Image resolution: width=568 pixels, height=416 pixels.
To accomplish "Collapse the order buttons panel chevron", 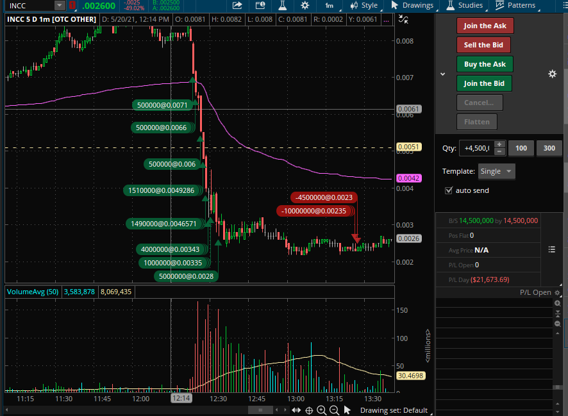I will [442, 74].
